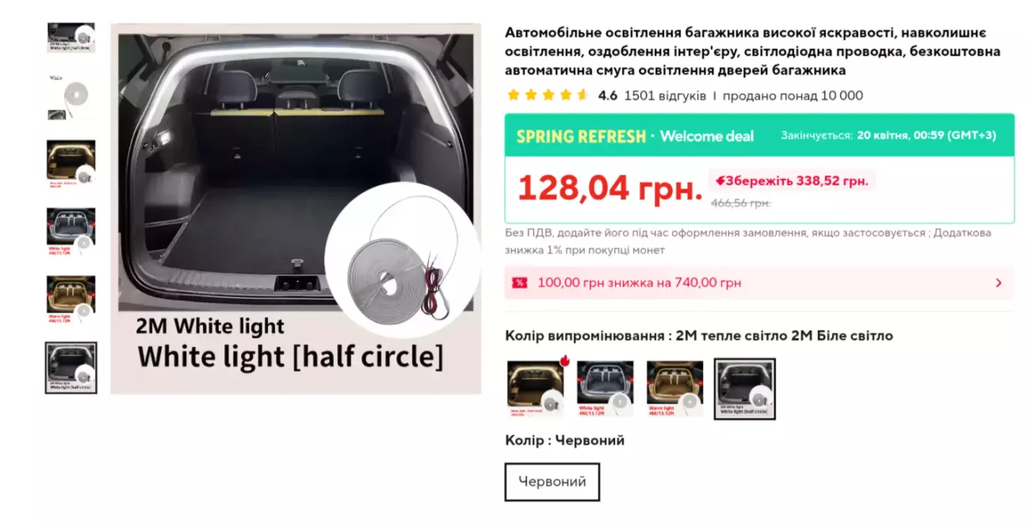Select the last gallery thumbnail, White light half circle
1027x524 pixels.
point(71,368)
